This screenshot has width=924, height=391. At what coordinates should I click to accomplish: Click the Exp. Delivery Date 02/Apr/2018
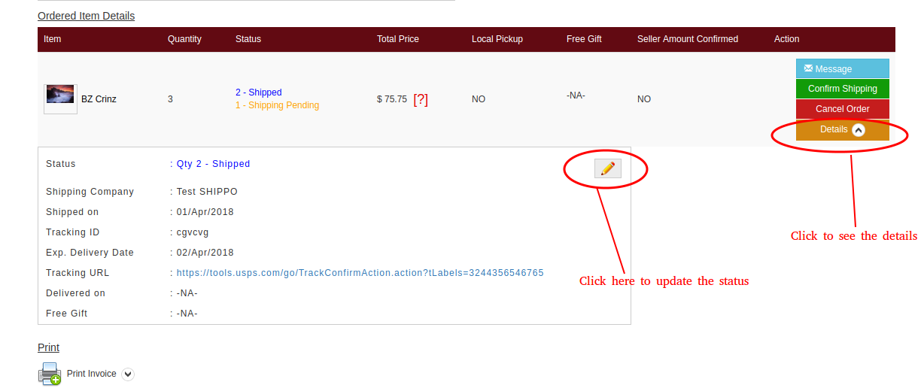[x=205, y=253]
